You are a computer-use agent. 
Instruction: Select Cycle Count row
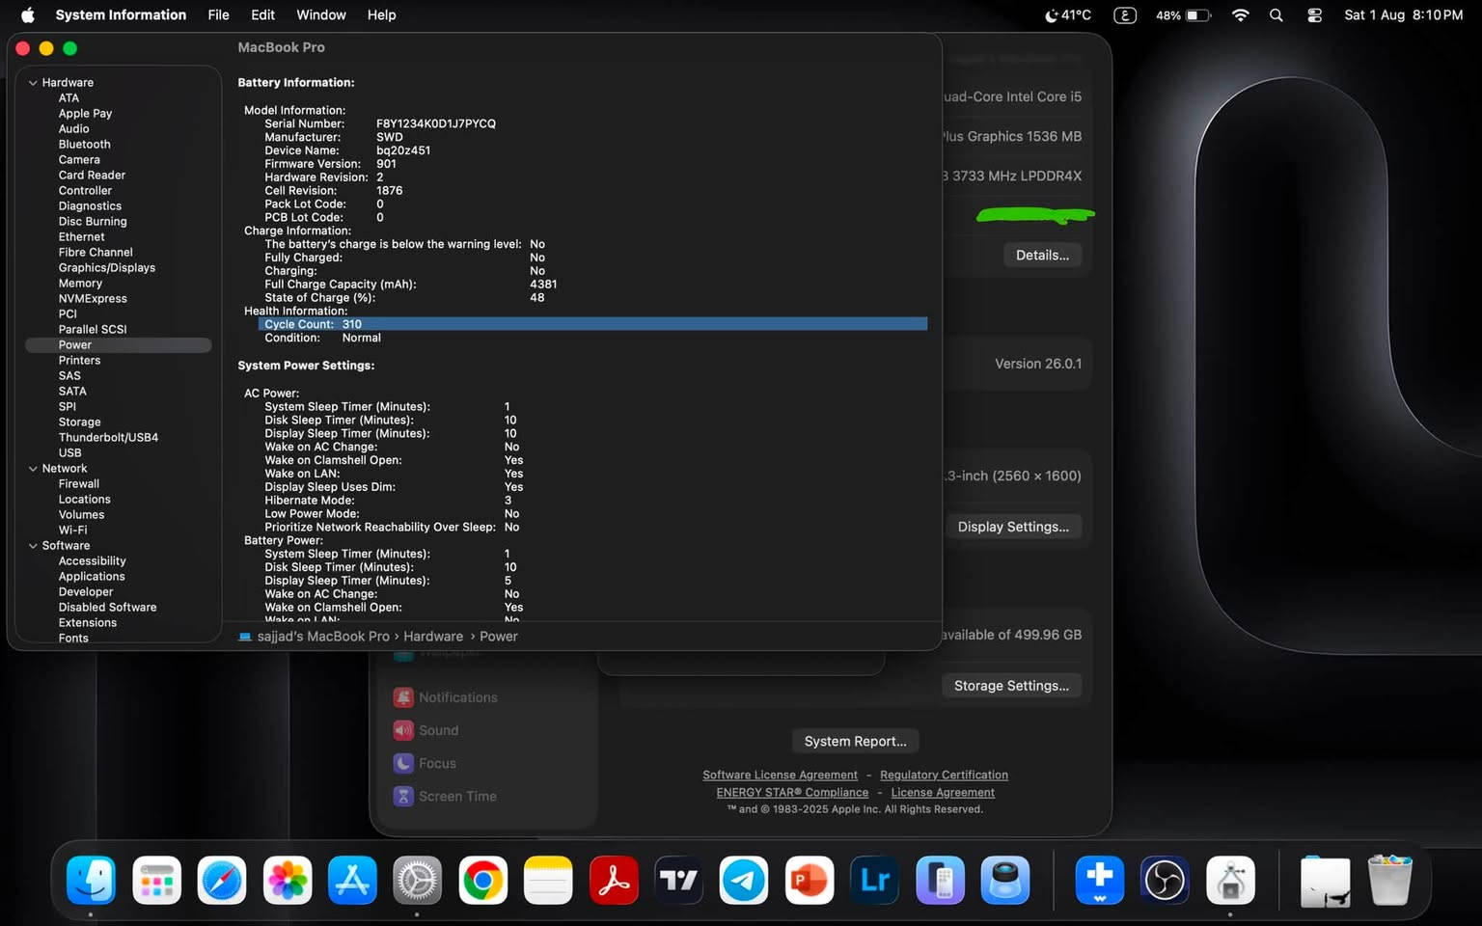pyautogui.click(x=592, y=325)
